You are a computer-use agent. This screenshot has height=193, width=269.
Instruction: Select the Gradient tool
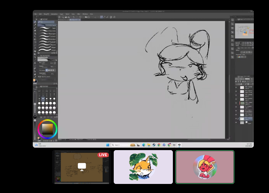pos(35,54)
